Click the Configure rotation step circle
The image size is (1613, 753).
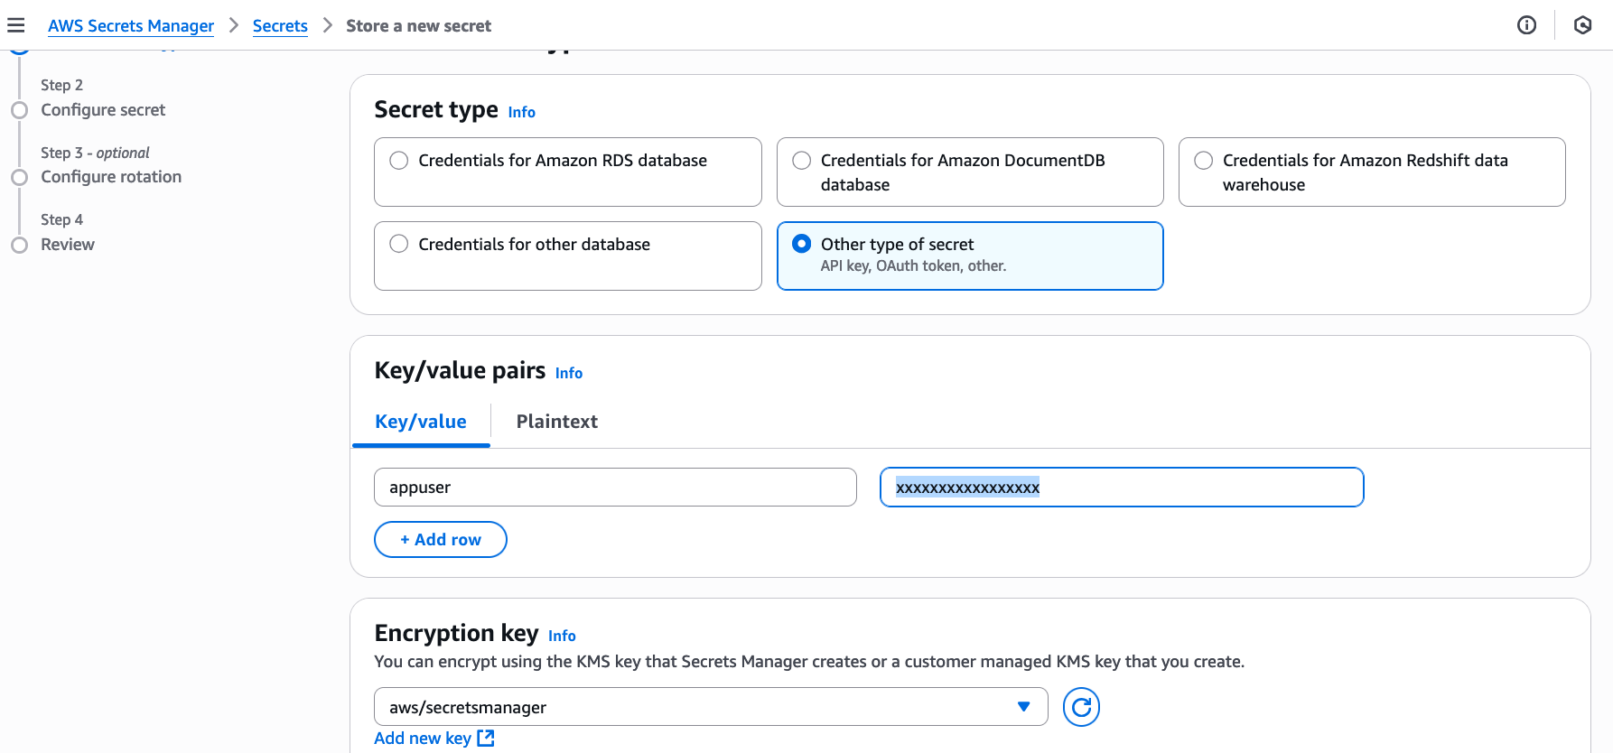(20, 178)
